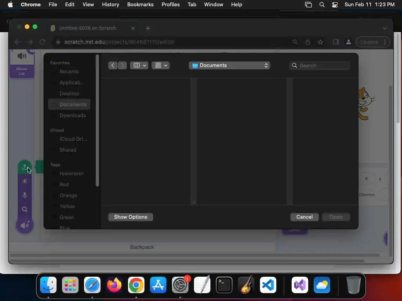
Task: Open Safari from the Dock
Action: pos(92,285)
